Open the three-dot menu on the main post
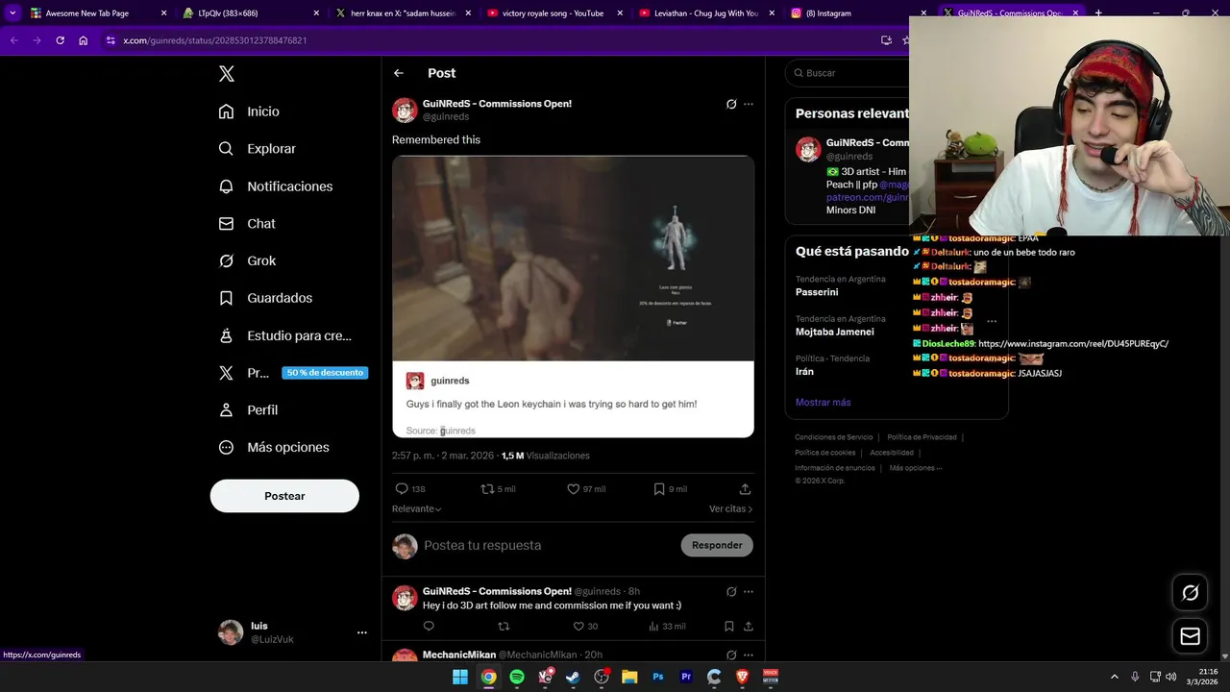The width and height of the screenshot is (1230, 692). tap(749, 104)
